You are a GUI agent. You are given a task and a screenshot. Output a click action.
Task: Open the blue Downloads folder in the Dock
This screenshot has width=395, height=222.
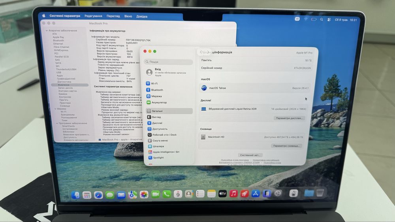click(309, 193)
